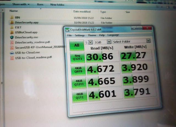The height and width of the screenshot is (127, 176).
Task: Select the DriveSecurity.exe file name
Action: pos(27,37)
